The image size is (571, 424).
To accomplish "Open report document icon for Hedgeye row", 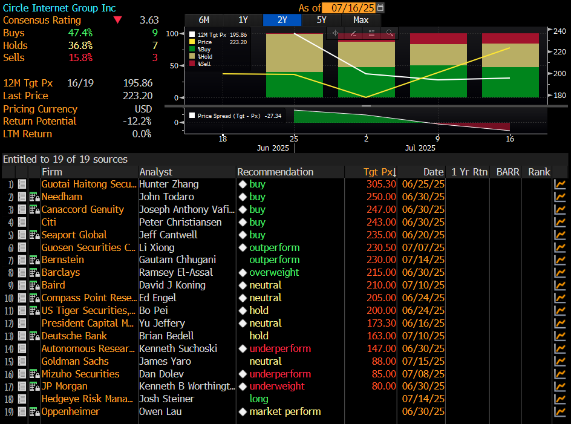I will pos(22,399).
